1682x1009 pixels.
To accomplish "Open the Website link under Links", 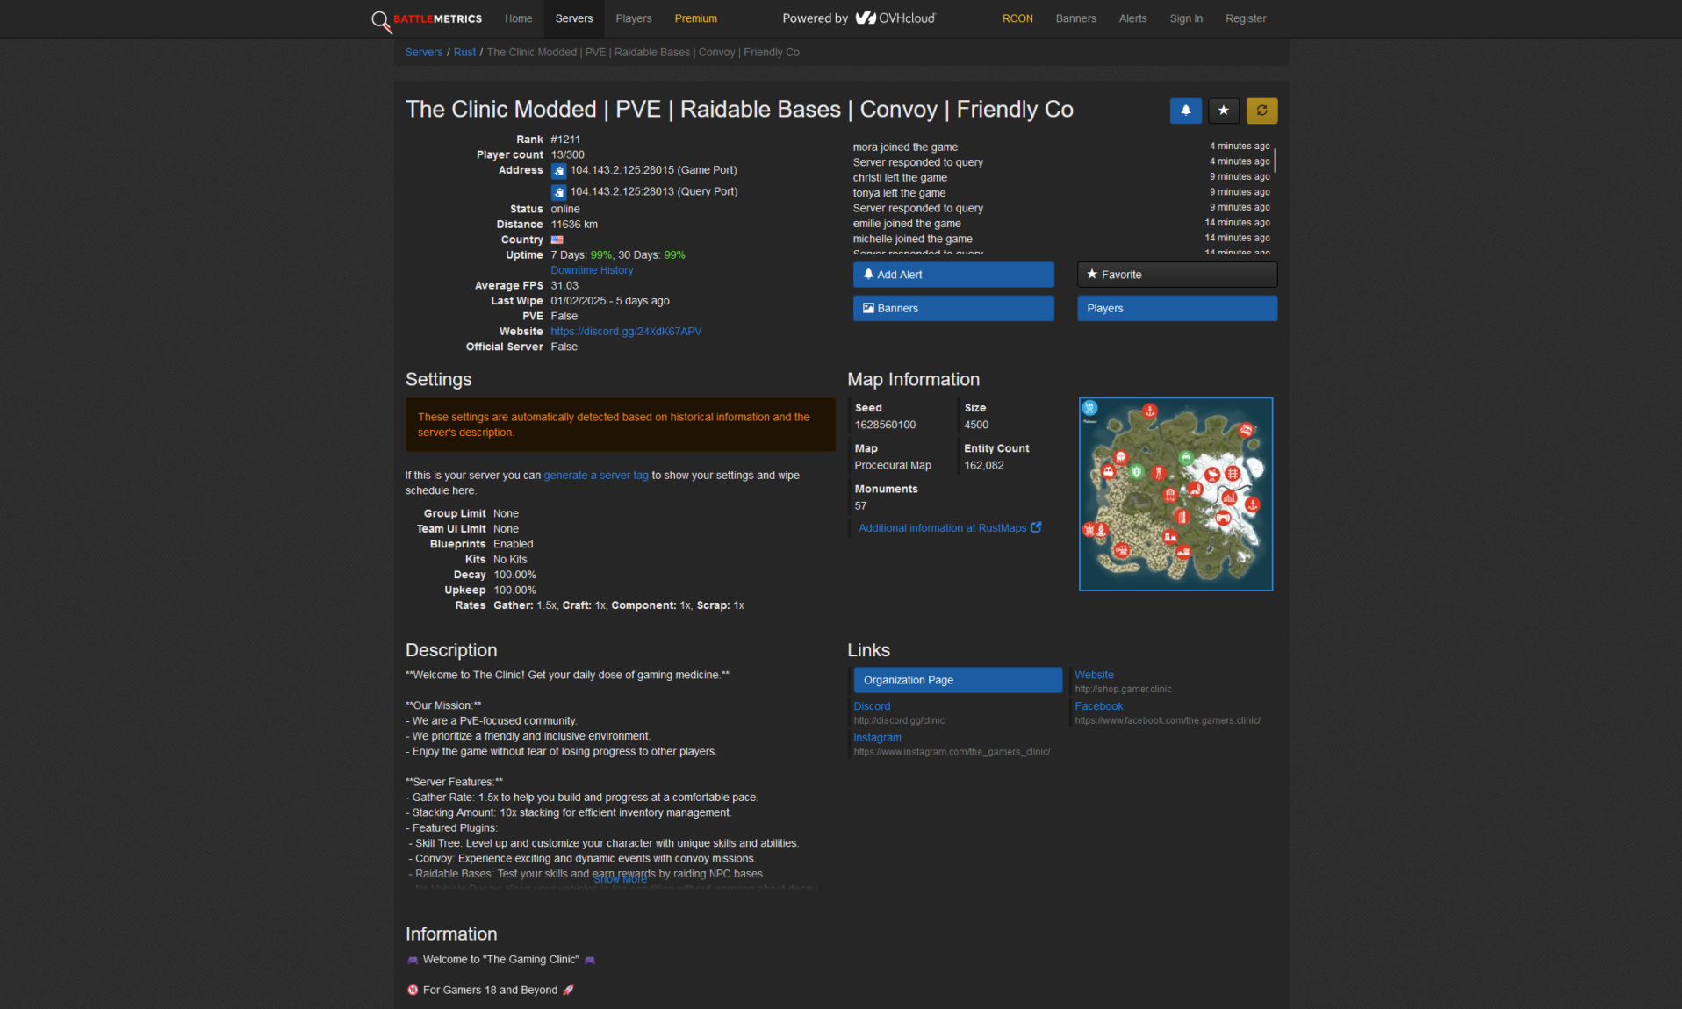I will (1094, 675).
